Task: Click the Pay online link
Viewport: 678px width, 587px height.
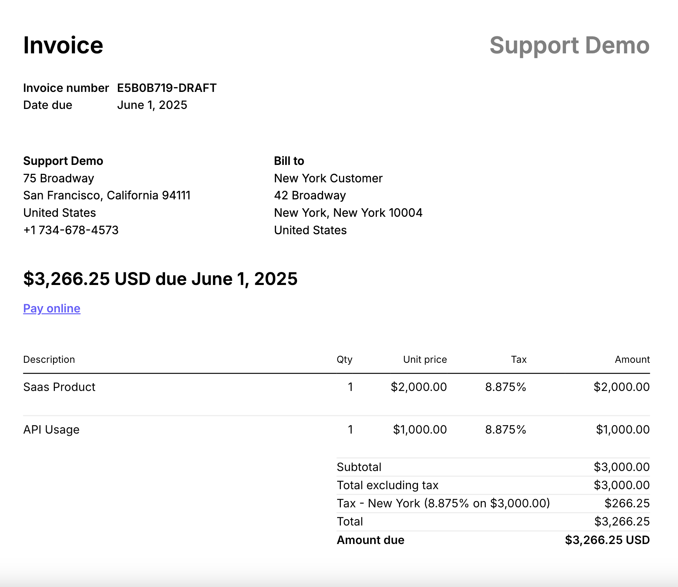Action: [x=52, y=308]
